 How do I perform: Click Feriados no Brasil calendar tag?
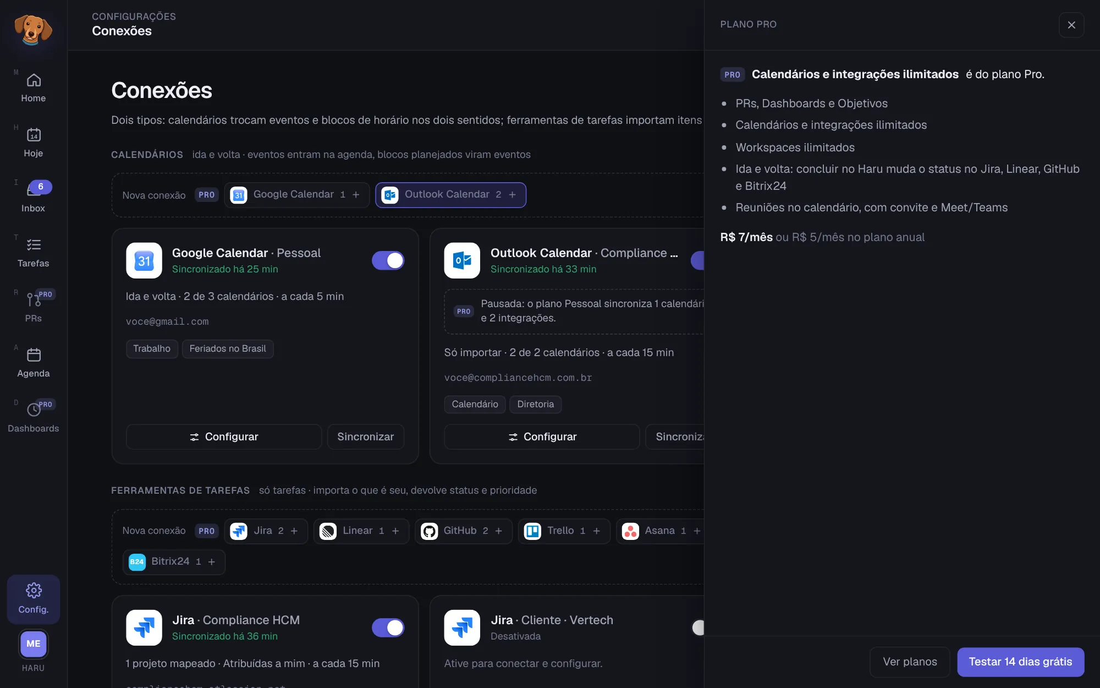tap(227, 348)
